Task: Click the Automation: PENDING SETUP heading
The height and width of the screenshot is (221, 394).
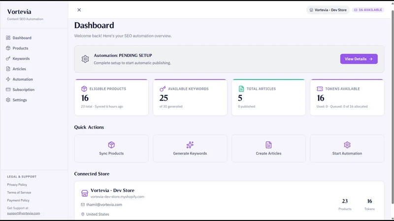Action: click(x=123, y=55)
